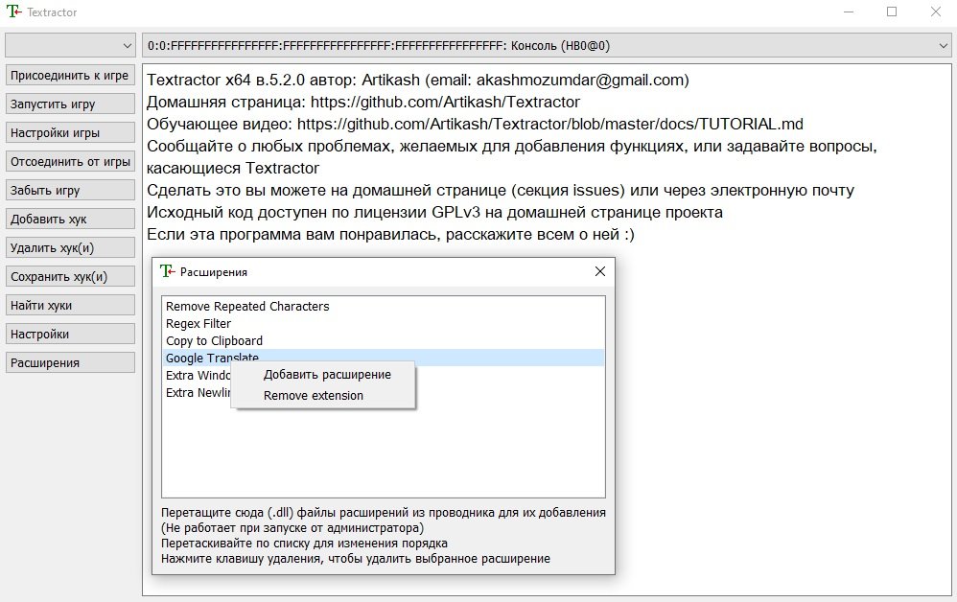The image size is (957, 602).
Task: Click the Перетаскивайте по списку hint
Action: point(304,543)
